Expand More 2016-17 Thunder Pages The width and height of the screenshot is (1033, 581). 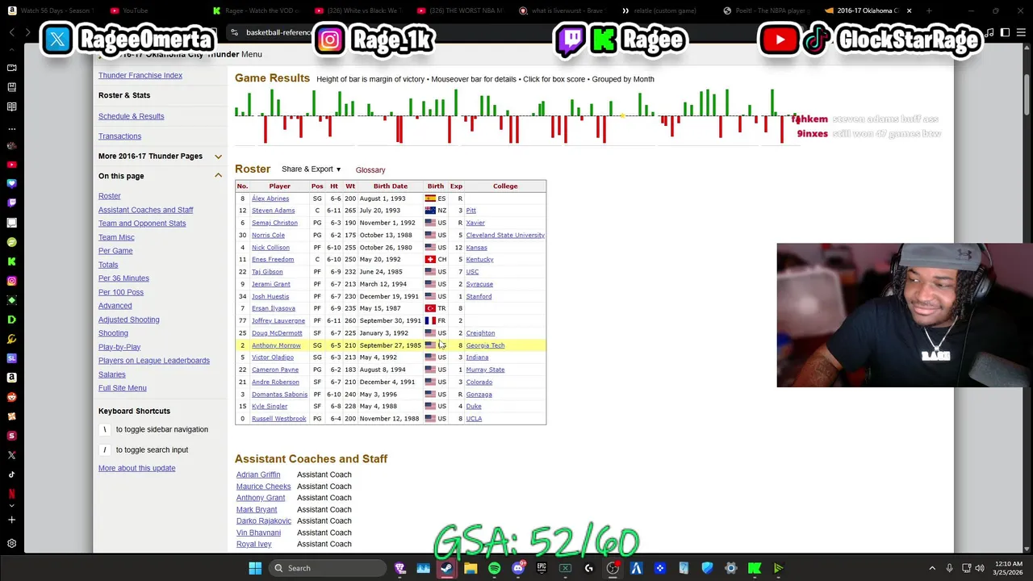point(218,157)
